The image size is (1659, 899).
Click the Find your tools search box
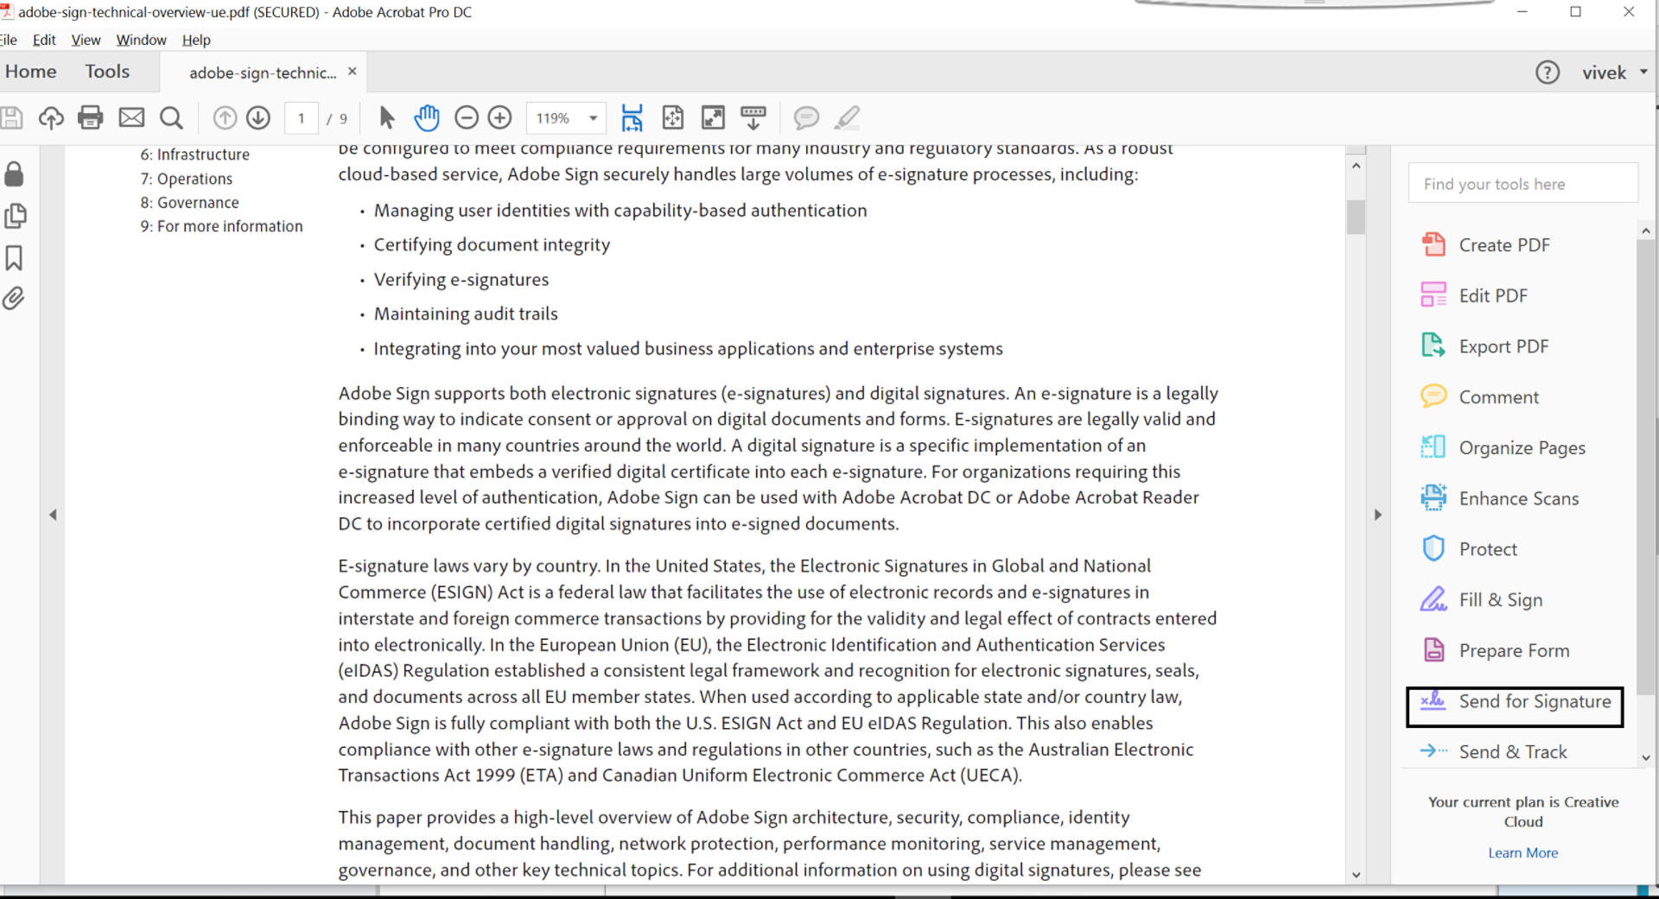[1522, 184]
